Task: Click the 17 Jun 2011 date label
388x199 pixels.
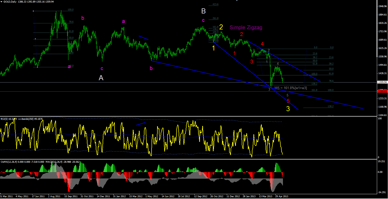Action: pos(38,196)
